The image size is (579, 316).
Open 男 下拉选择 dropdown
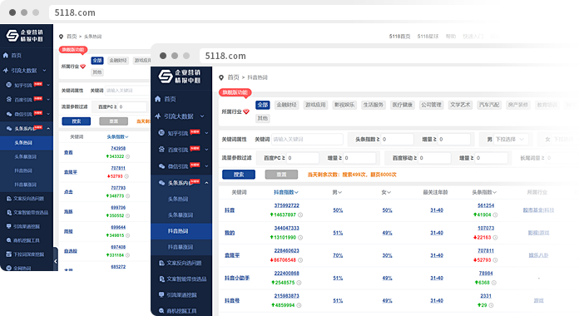coord(511,139)
